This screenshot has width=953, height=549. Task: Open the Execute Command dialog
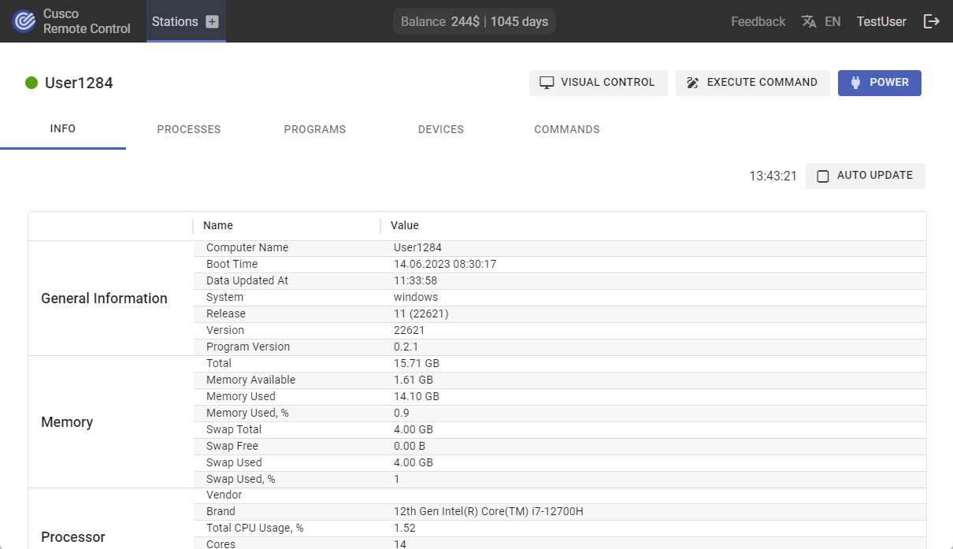(x=752, y=83)
